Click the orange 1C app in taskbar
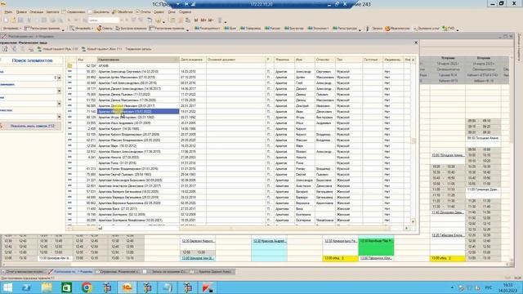The height and width of the screenshot is (294, 523). 127,287
